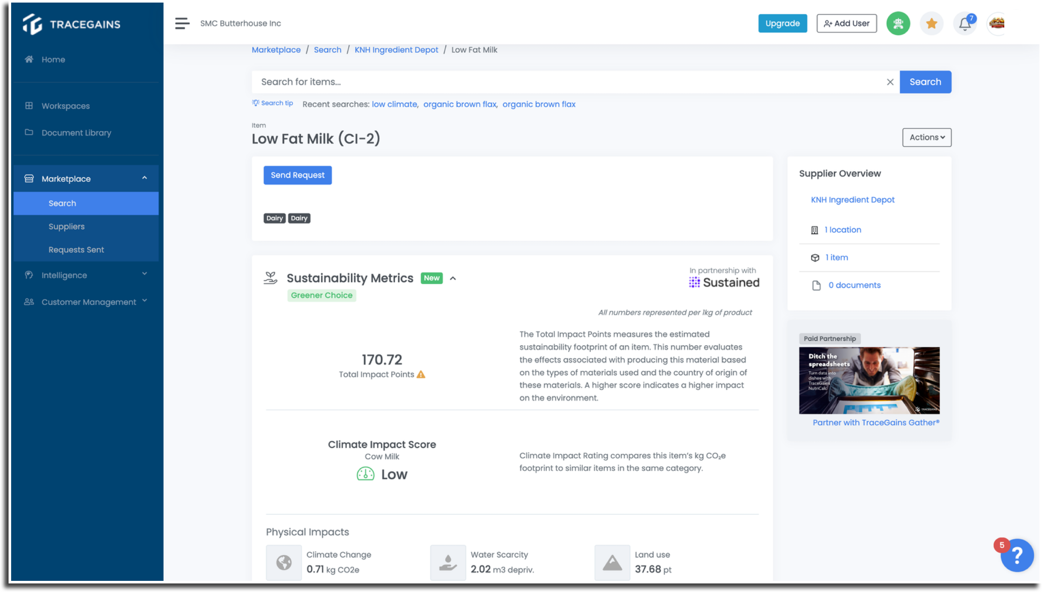Click the Add User button
1042x592 pixels.
(847, 23)
